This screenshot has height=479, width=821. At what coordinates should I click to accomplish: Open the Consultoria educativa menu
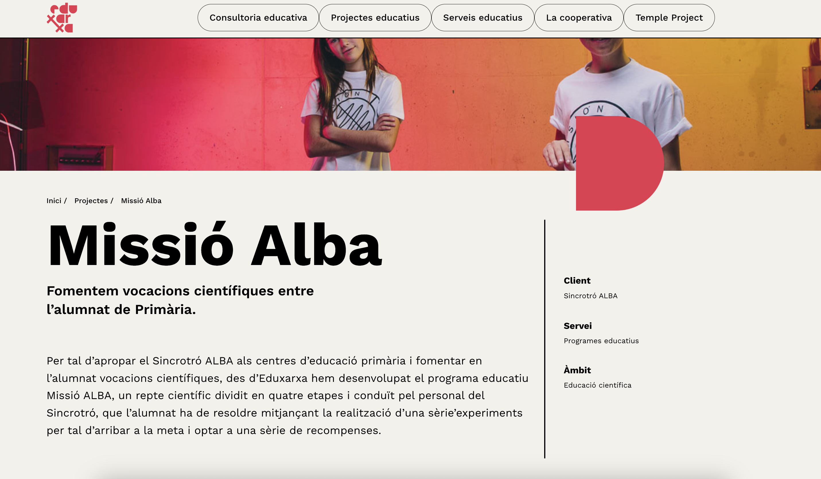(x=258, y=17)
